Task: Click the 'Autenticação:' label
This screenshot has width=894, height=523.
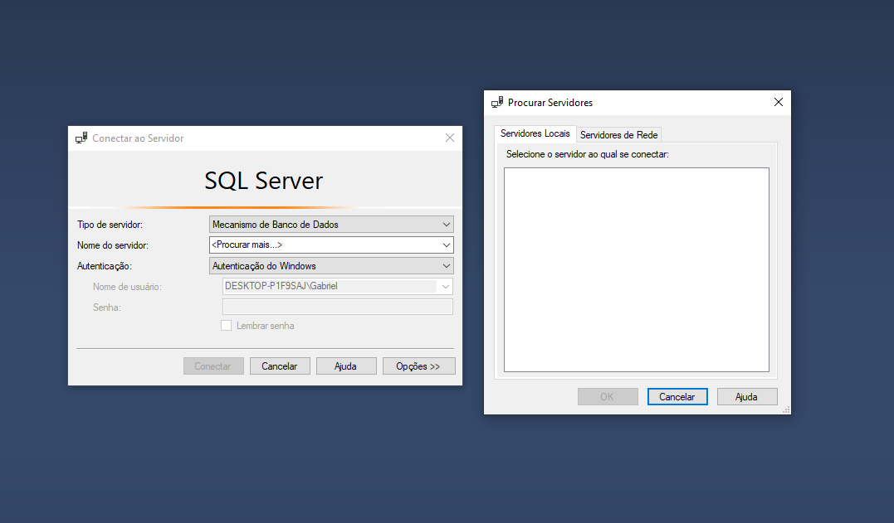Action: [x=105, y=266]
